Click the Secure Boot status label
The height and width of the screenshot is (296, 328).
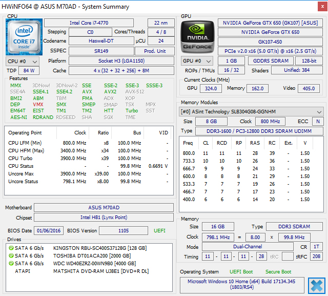[x=278, y=272]
